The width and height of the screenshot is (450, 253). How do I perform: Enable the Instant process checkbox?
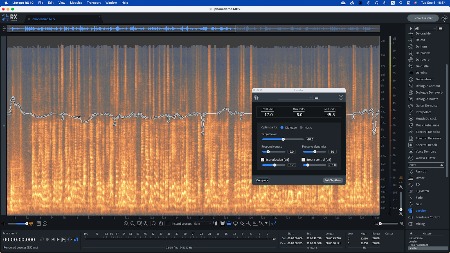pos(169,224)
